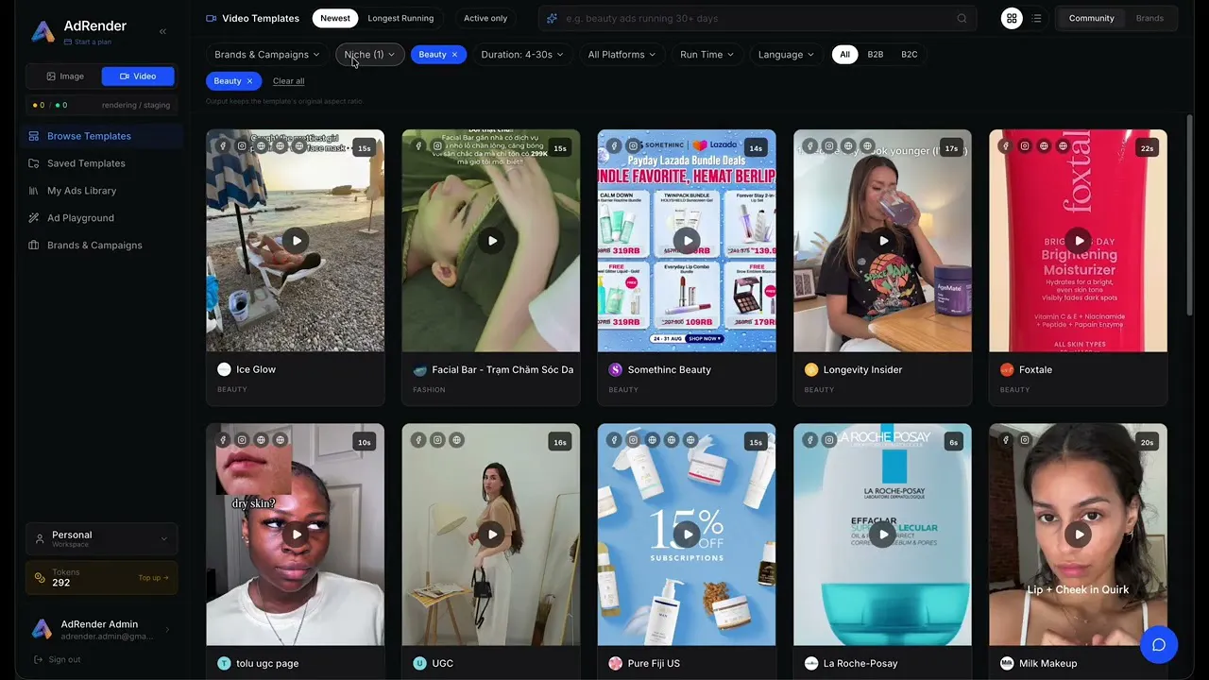The image size is (1209, 680).
Task: Remove the Beauty chip next to Clear all
Action: (x=249, y=81)
